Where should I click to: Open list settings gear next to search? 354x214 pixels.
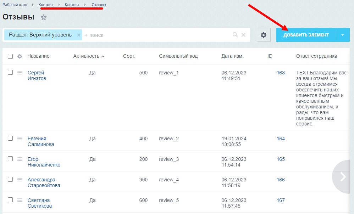pyautogui.click(x=263, y=35)
